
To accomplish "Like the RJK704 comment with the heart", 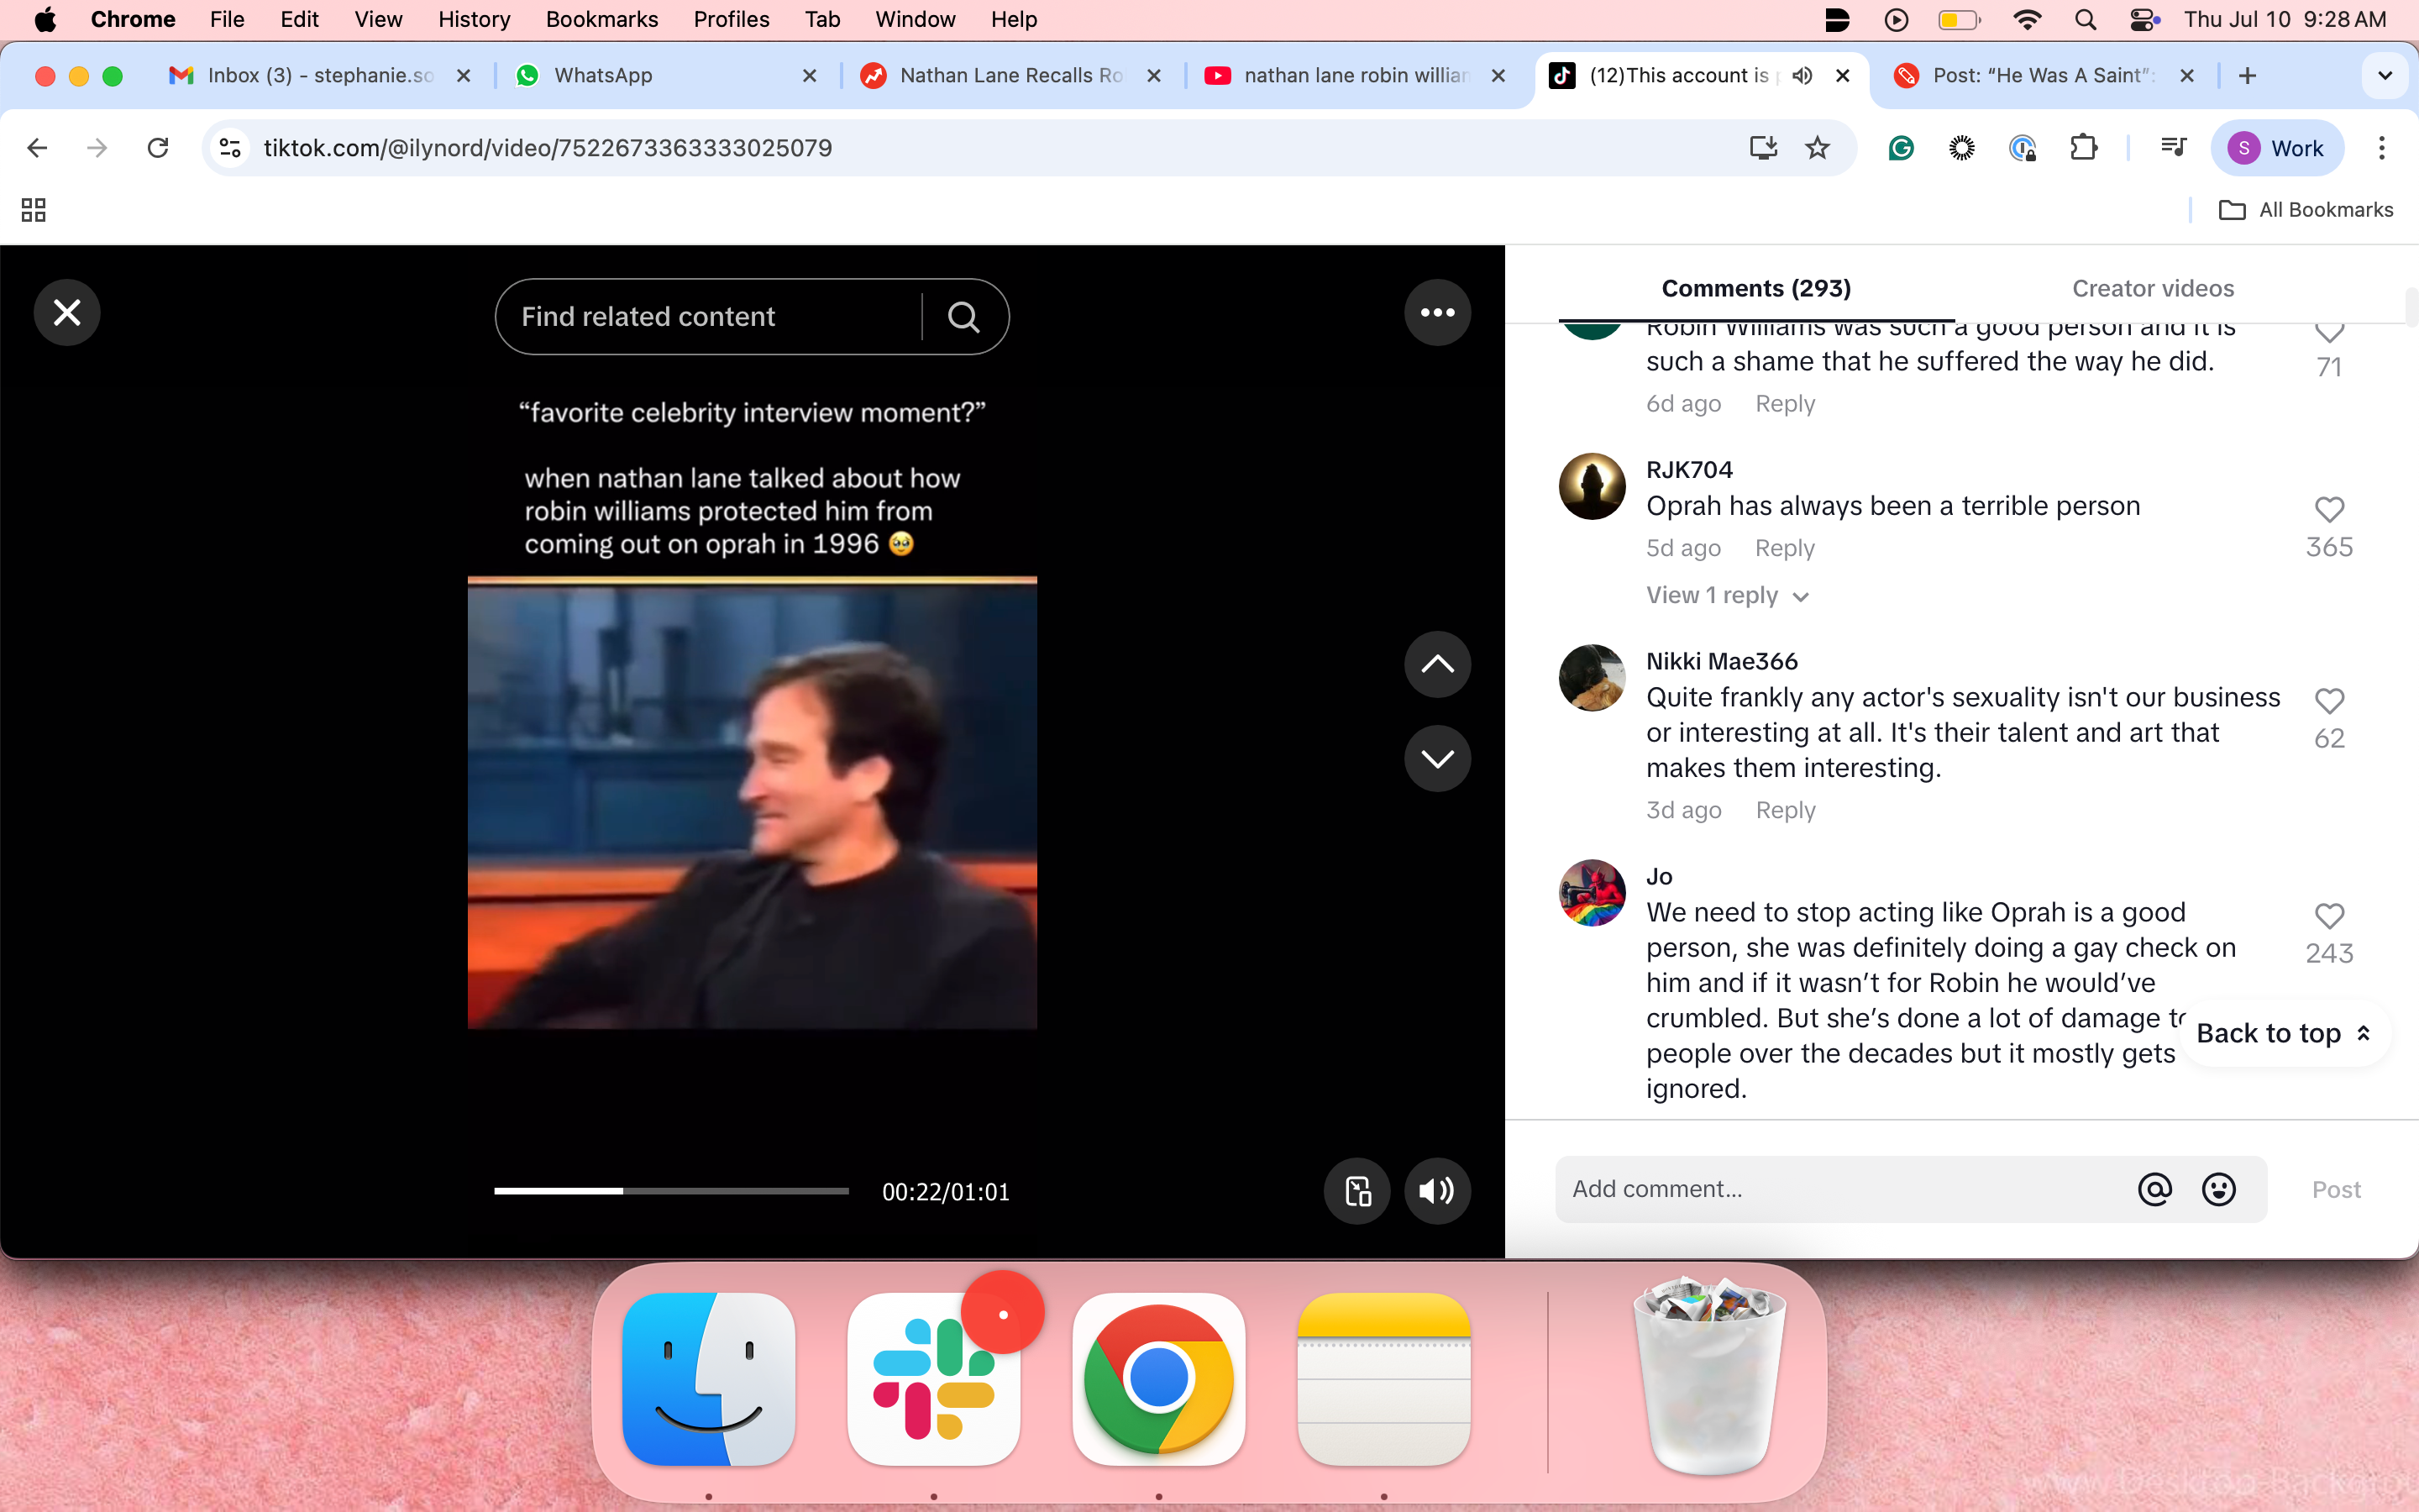I will click(2329, 509).
